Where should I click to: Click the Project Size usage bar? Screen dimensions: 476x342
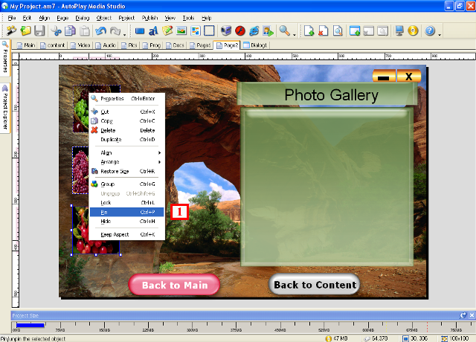(30, 324)
